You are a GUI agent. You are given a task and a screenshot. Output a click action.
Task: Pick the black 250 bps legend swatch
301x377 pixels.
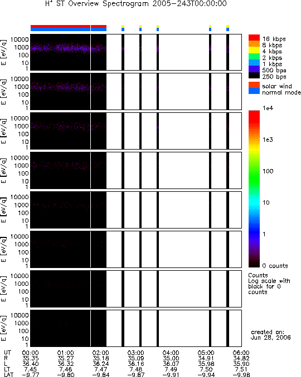click(x=254, y=76)
